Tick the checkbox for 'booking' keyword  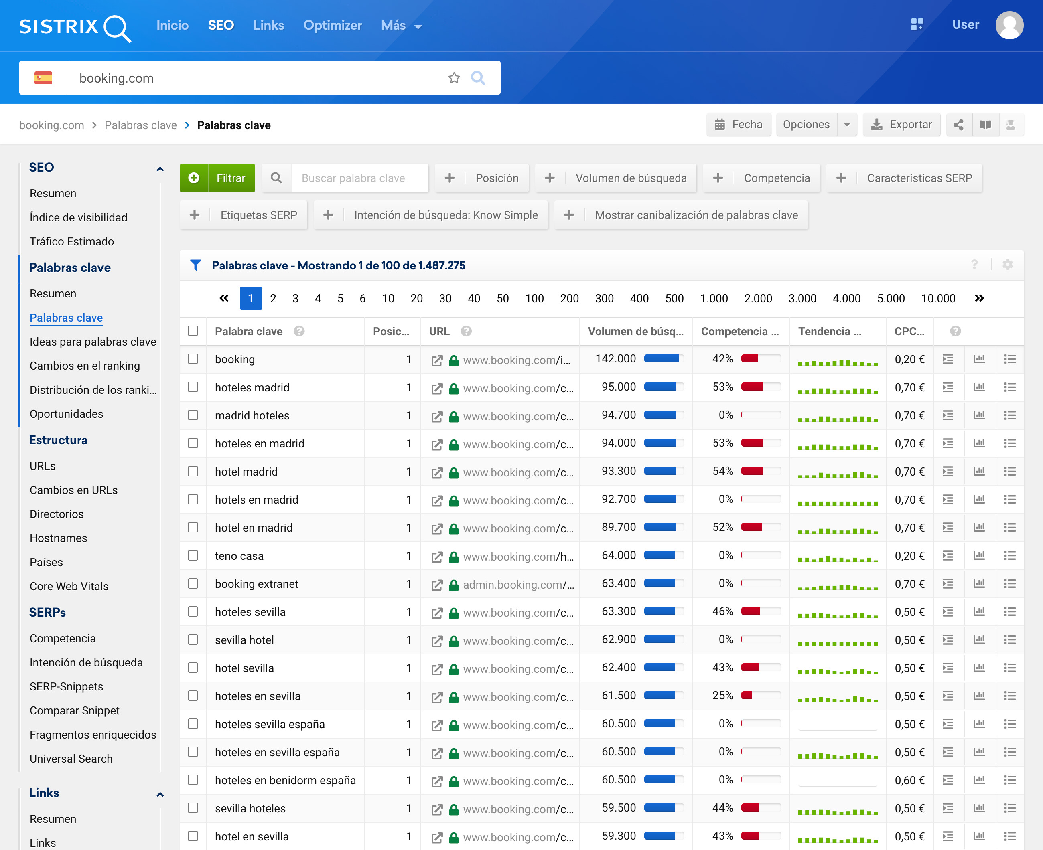193,359
